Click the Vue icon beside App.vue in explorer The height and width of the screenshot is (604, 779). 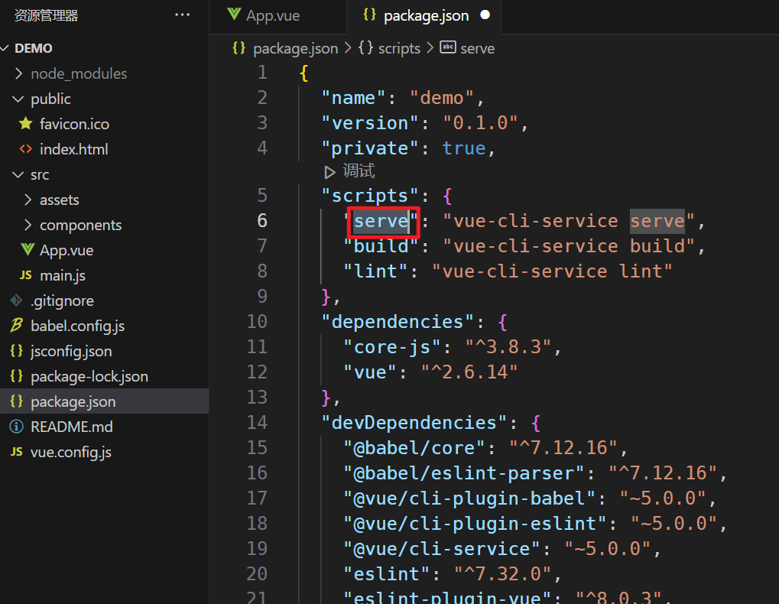point(28,249)
